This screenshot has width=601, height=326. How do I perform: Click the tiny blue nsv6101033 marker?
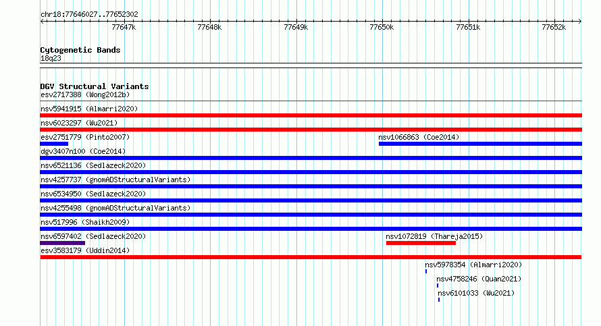point(439,300)
